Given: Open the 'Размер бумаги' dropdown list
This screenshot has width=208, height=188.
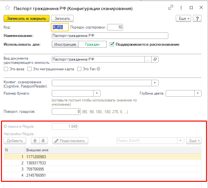Looking at the screenshot, I should [x=97, y=93].
